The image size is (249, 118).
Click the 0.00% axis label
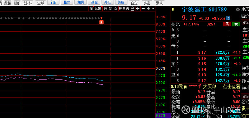(x=161, y=68)
